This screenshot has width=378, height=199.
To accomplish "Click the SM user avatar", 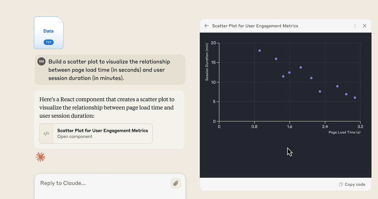I will [41, 61].
